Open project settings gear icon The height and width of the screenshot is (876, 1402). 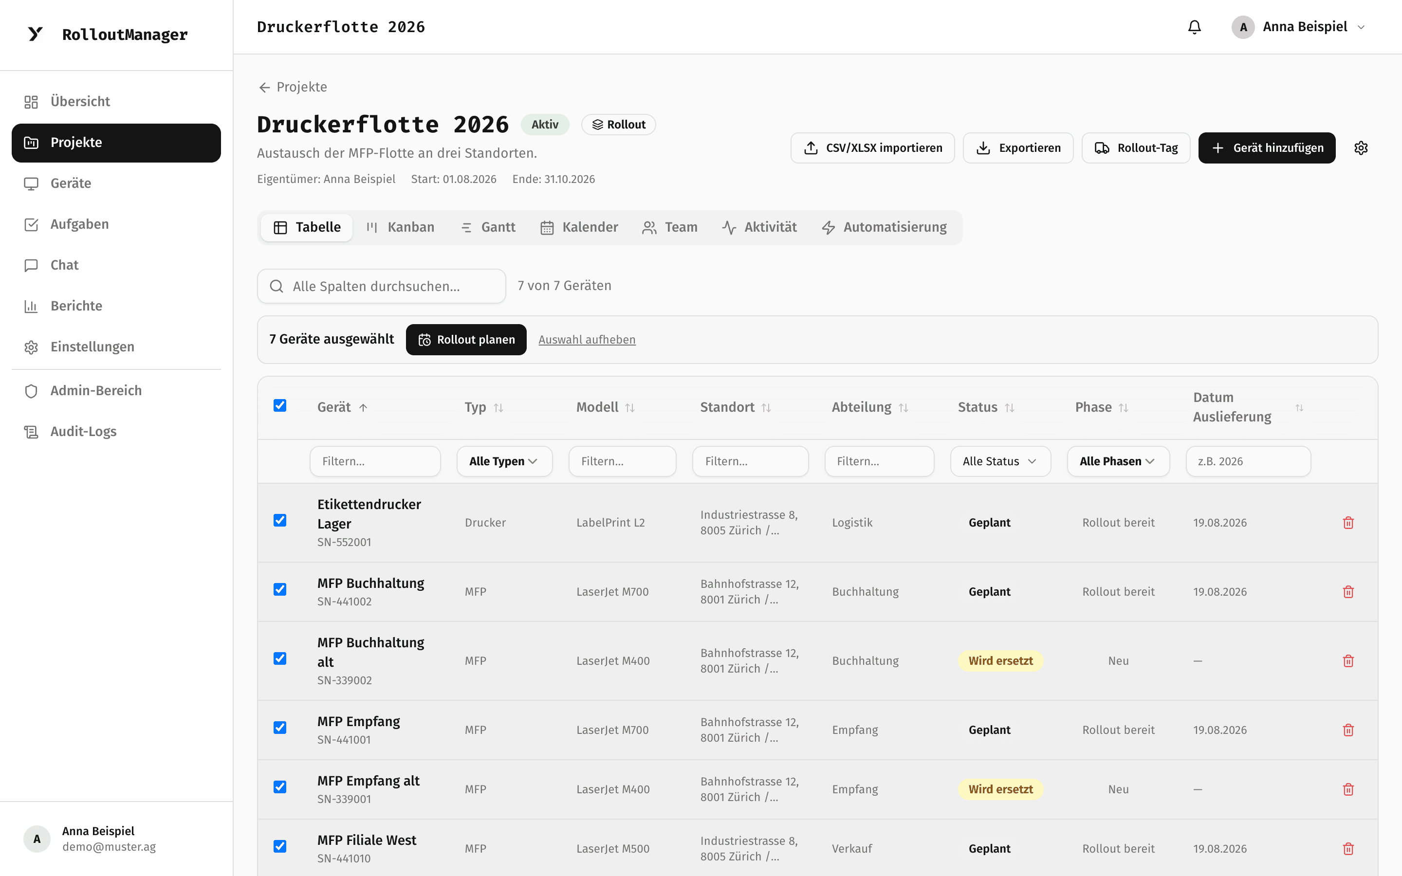point(1361,148)
